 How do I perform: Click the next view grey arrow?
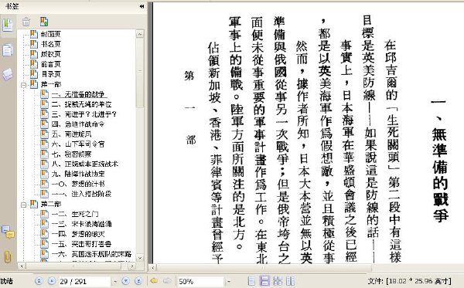(167, 280)
